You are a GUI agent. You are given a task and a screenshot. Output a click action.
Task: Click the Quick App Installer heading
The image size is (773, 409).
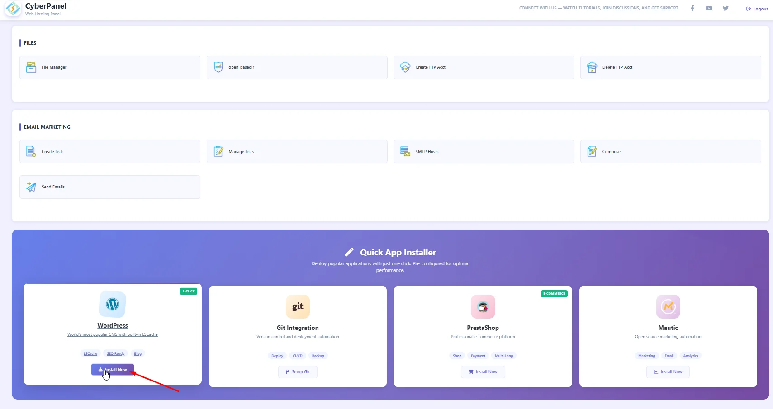click(398, 252)
